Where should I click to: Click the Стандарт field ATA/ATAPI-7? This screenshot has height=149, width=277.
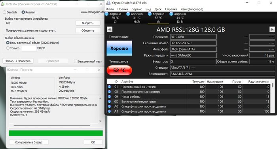(222, 68)
